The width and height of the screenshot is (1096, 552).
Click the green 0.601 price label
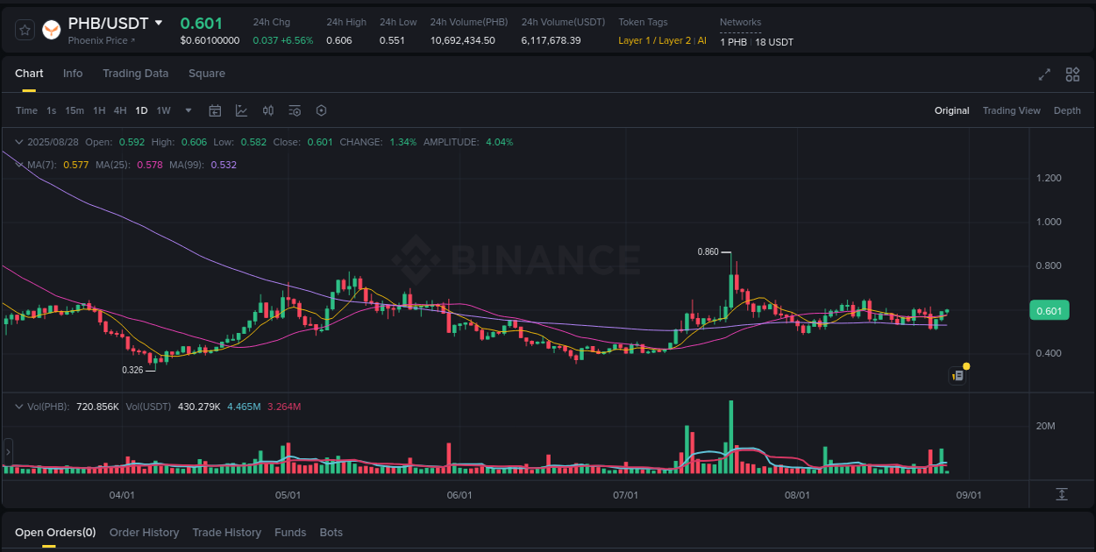click(x=1049, y=310)
